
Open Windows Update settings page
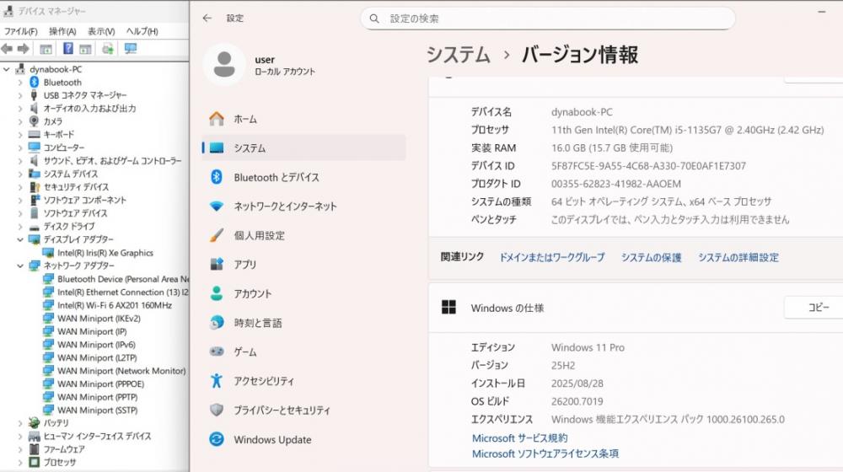[x=303, y=439]
